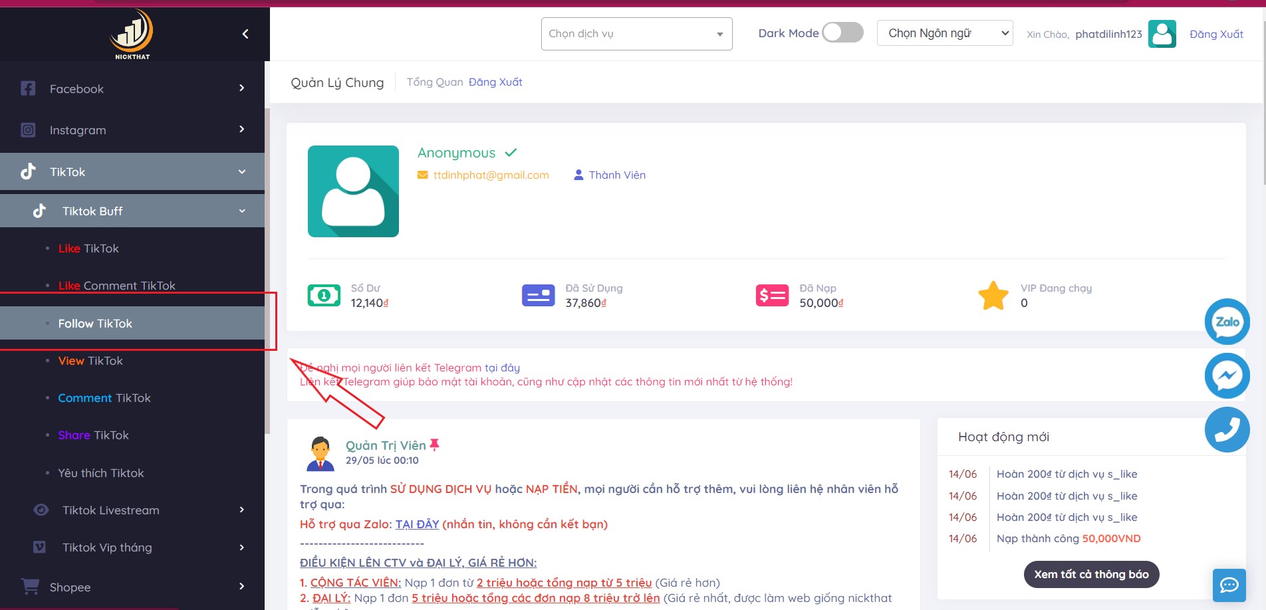The height and width of the screenshot is (610, 1266).
Task: Click the Đăng Xuất breadcrumb link
Action: point(495,82)
